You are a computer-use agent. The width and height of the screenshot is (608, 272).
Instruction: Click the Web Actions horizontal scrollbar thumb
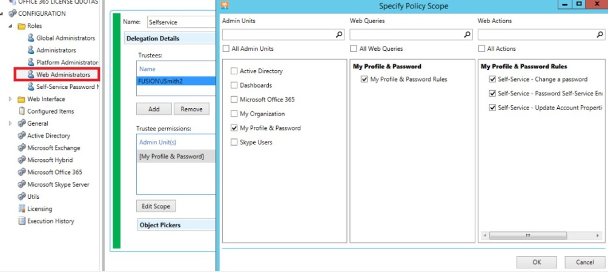pyautogui.click(x=527, y=235)
